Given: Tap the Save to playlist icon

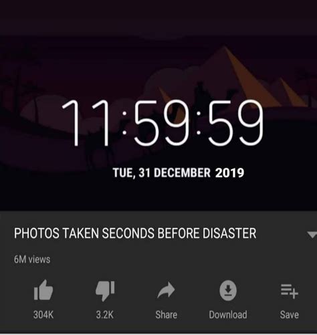Looking at the screenshot, I should tap(290, 291).
